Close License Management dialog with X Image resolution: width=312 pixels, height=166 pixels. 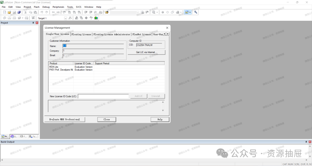167,28
